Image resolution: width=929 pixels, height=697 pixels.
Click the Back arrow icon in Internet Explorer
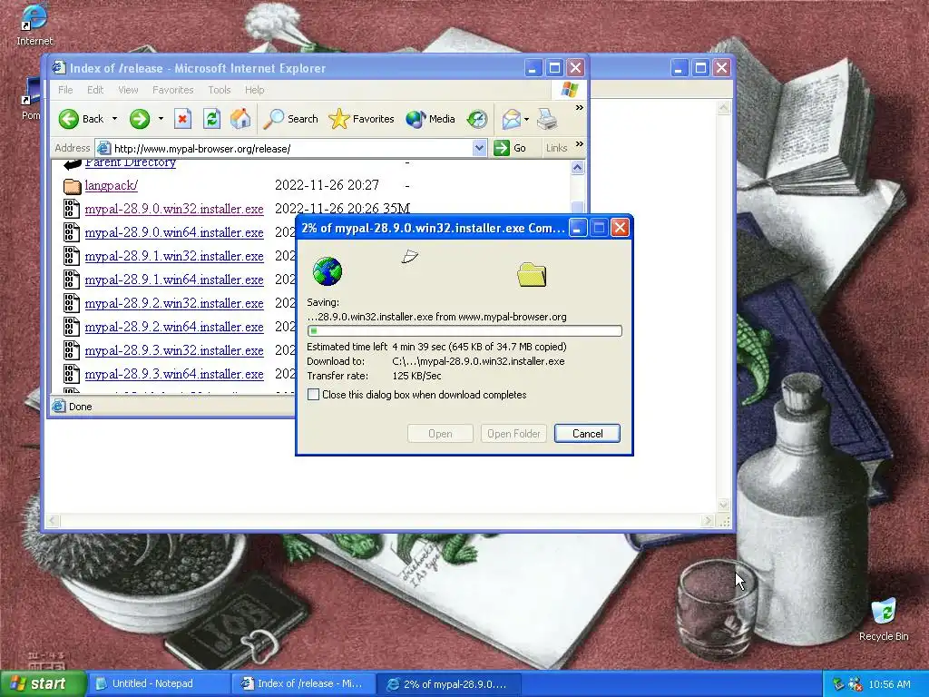[69, 119]
